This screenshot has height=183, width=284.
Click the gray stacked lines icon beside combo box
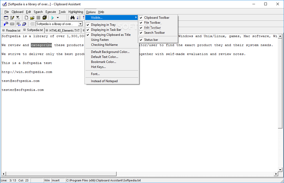[x=32, y=24]
